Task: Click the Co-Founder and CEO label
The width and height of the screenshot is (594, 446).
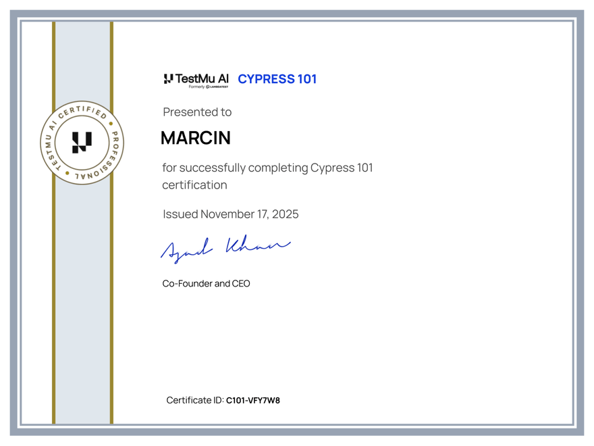Action: click(x=205, y=283)
